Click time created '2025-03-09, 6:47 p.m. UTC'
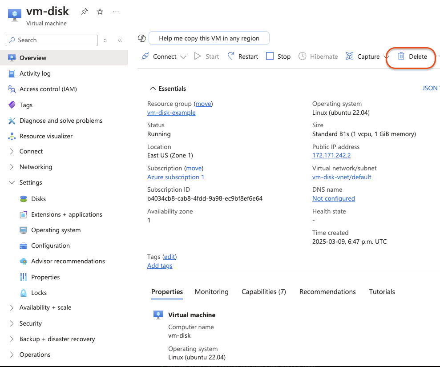440x367 pixels. (x=349, y=242)
